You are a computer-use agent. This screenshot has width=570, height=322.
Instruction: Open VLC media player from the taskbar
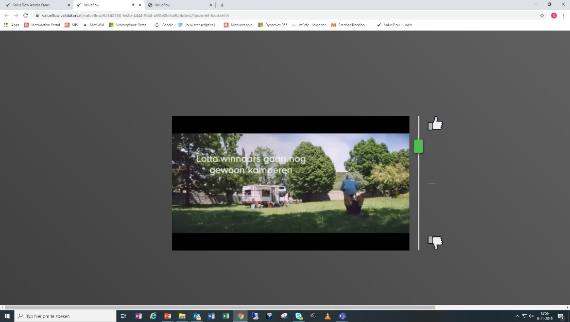tap(328, 316)
